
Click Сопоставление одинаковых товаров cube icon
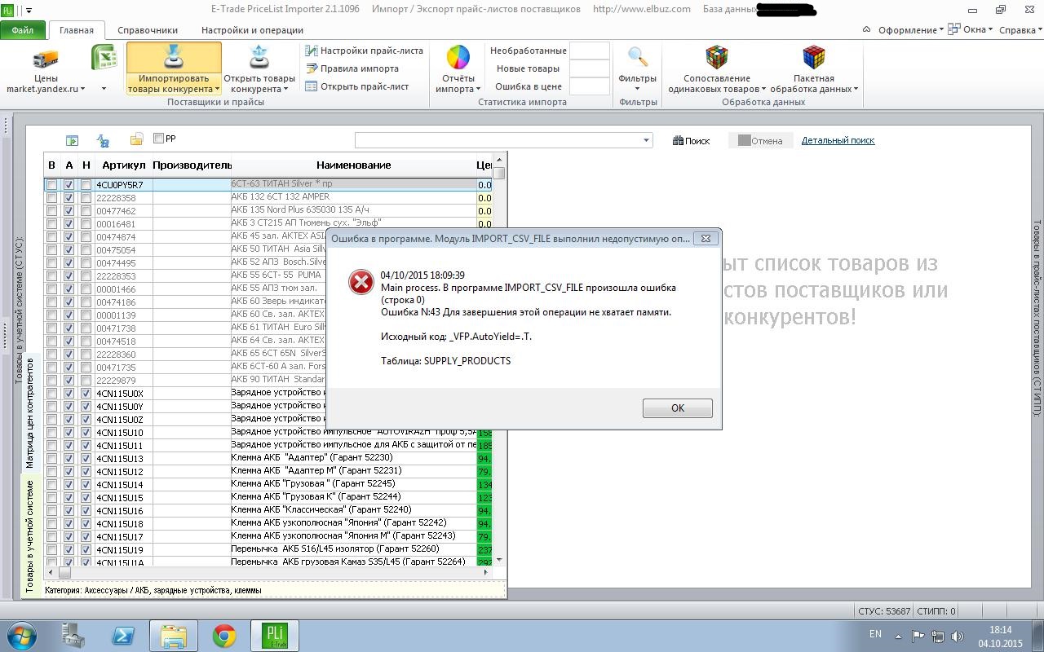coord(717,58)
